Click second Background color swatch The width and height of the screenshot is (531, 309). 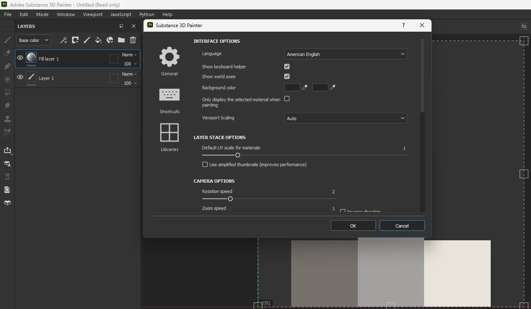320,87
